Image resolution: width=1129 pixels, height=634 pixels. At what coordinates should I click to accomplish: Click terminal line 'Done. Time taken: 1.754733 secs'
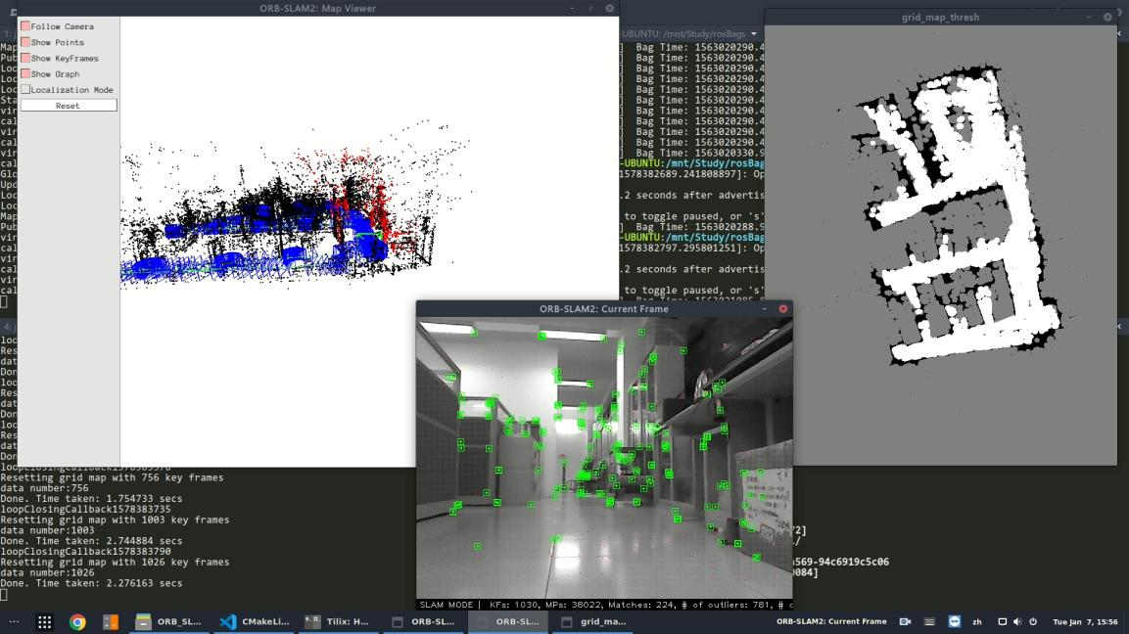[x=91, y=498]
